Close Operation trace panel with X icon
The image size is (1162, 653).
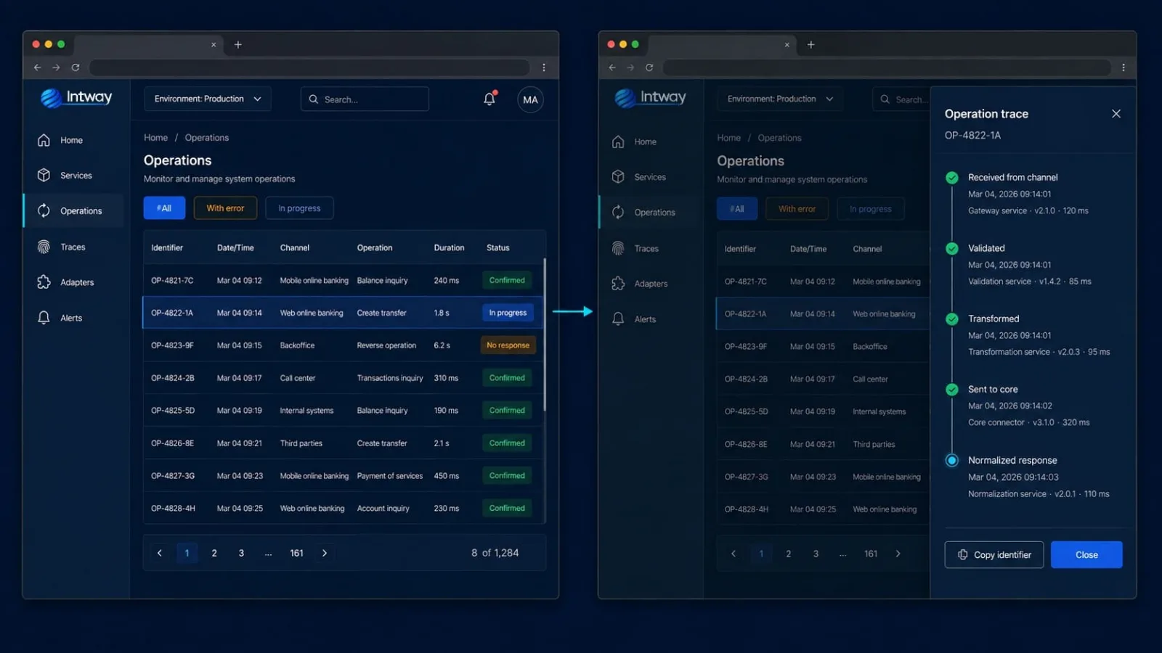pyautogui.click(x=1116, y=114)
